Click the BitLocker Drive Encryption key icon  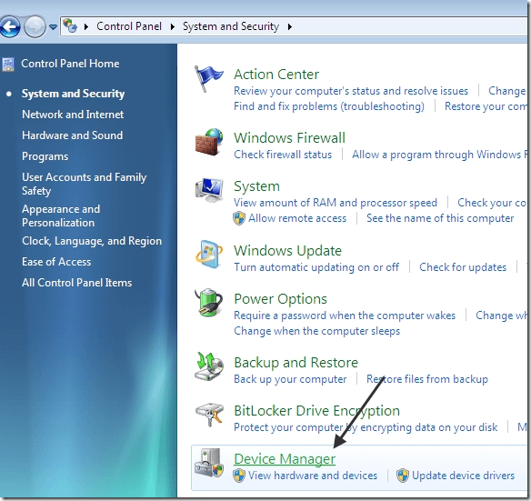tap(209, 415)
